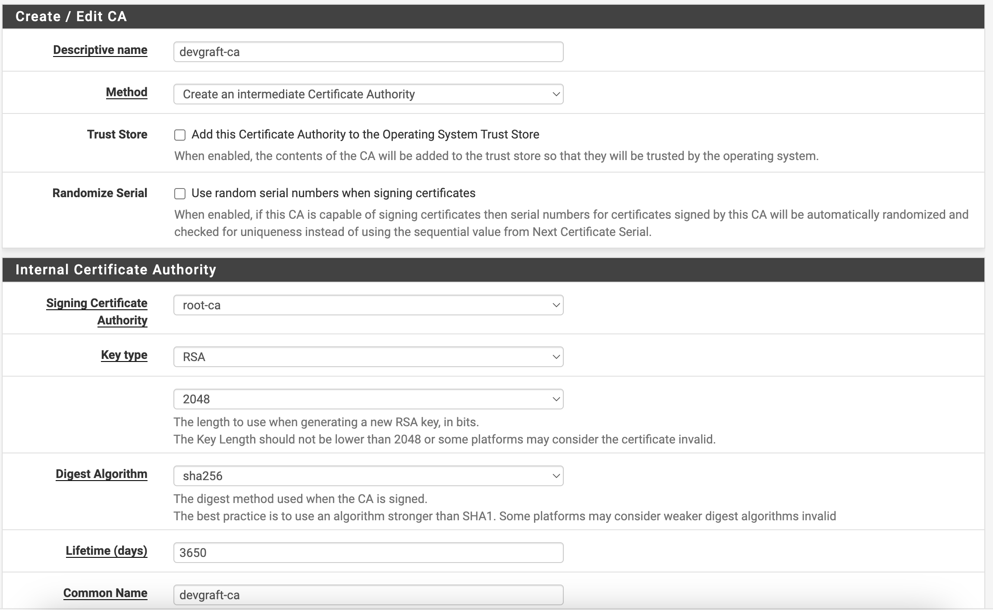Open the 2048 key length dropdown
Viewport: 993px width, 610px height.
pyautogui.click(x=368, y=399)
